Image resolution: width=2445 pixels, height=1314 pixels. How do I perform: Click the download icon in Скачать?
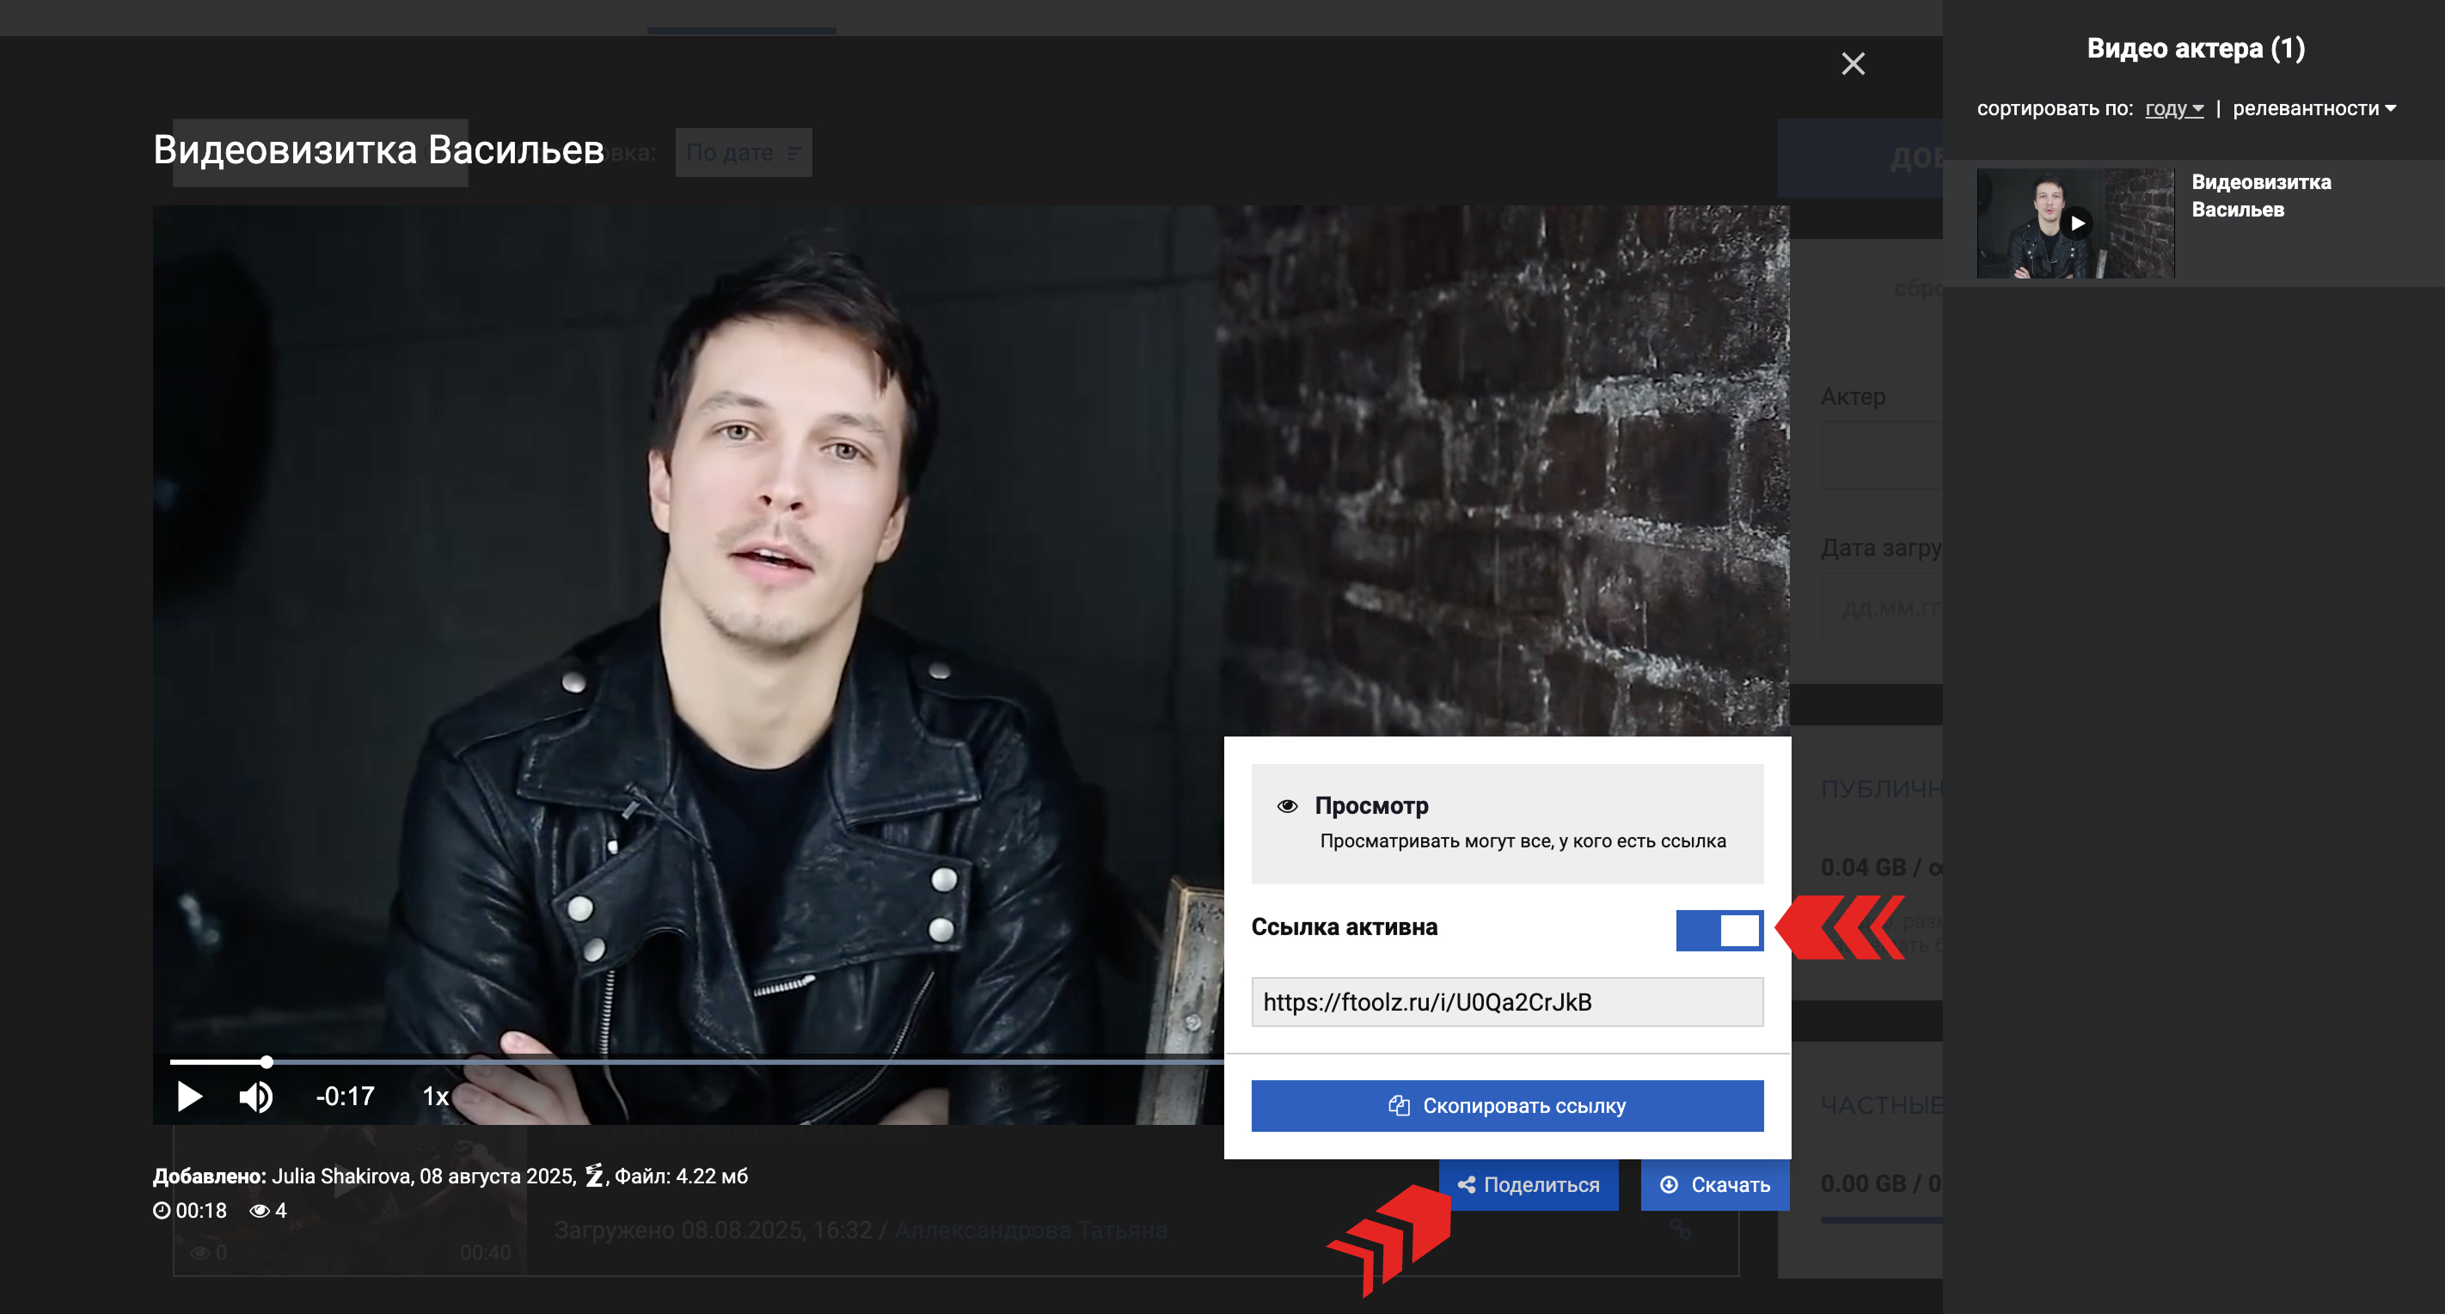coord(1669,1184)
